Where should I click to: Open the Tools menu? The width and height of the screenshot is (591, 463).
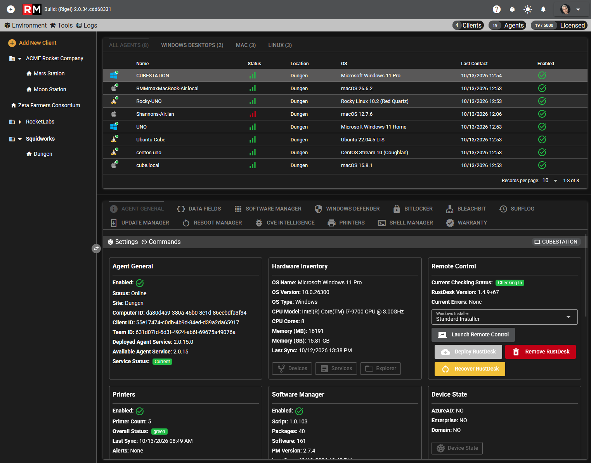61,25
